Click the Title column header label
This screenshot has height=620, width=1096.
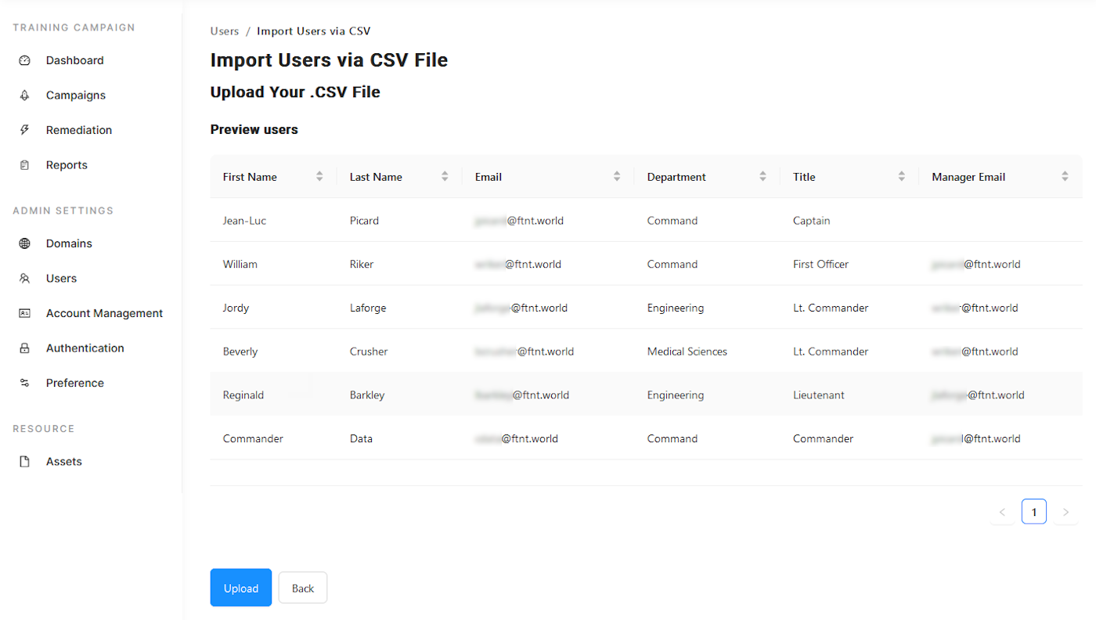[804, 177]
